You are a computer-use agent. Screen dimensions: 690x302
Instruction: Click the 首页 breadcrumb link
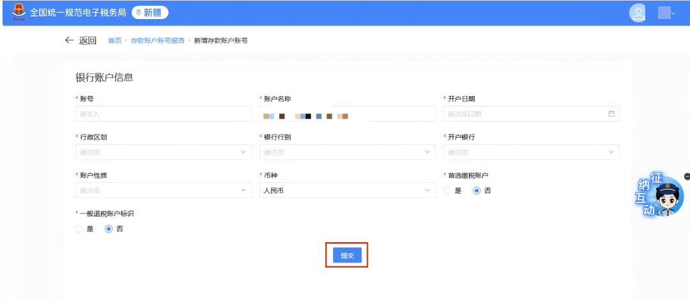pyautogui.click(x=114, y=40)
